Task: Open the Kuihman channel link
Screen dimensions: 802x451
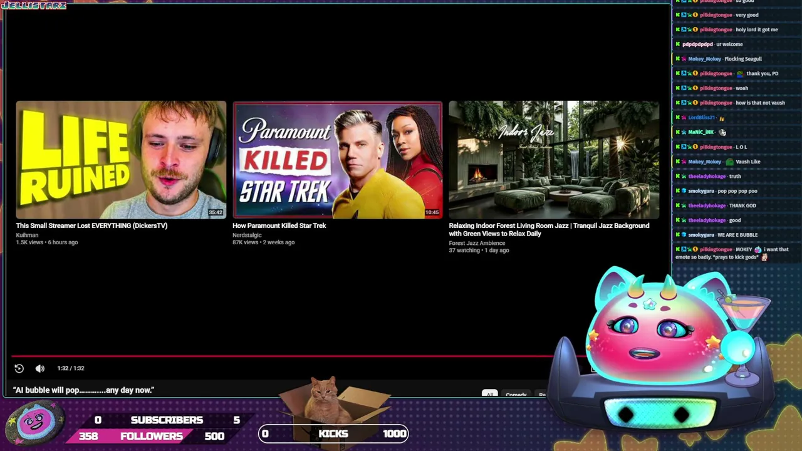Action: coord(27,235)
